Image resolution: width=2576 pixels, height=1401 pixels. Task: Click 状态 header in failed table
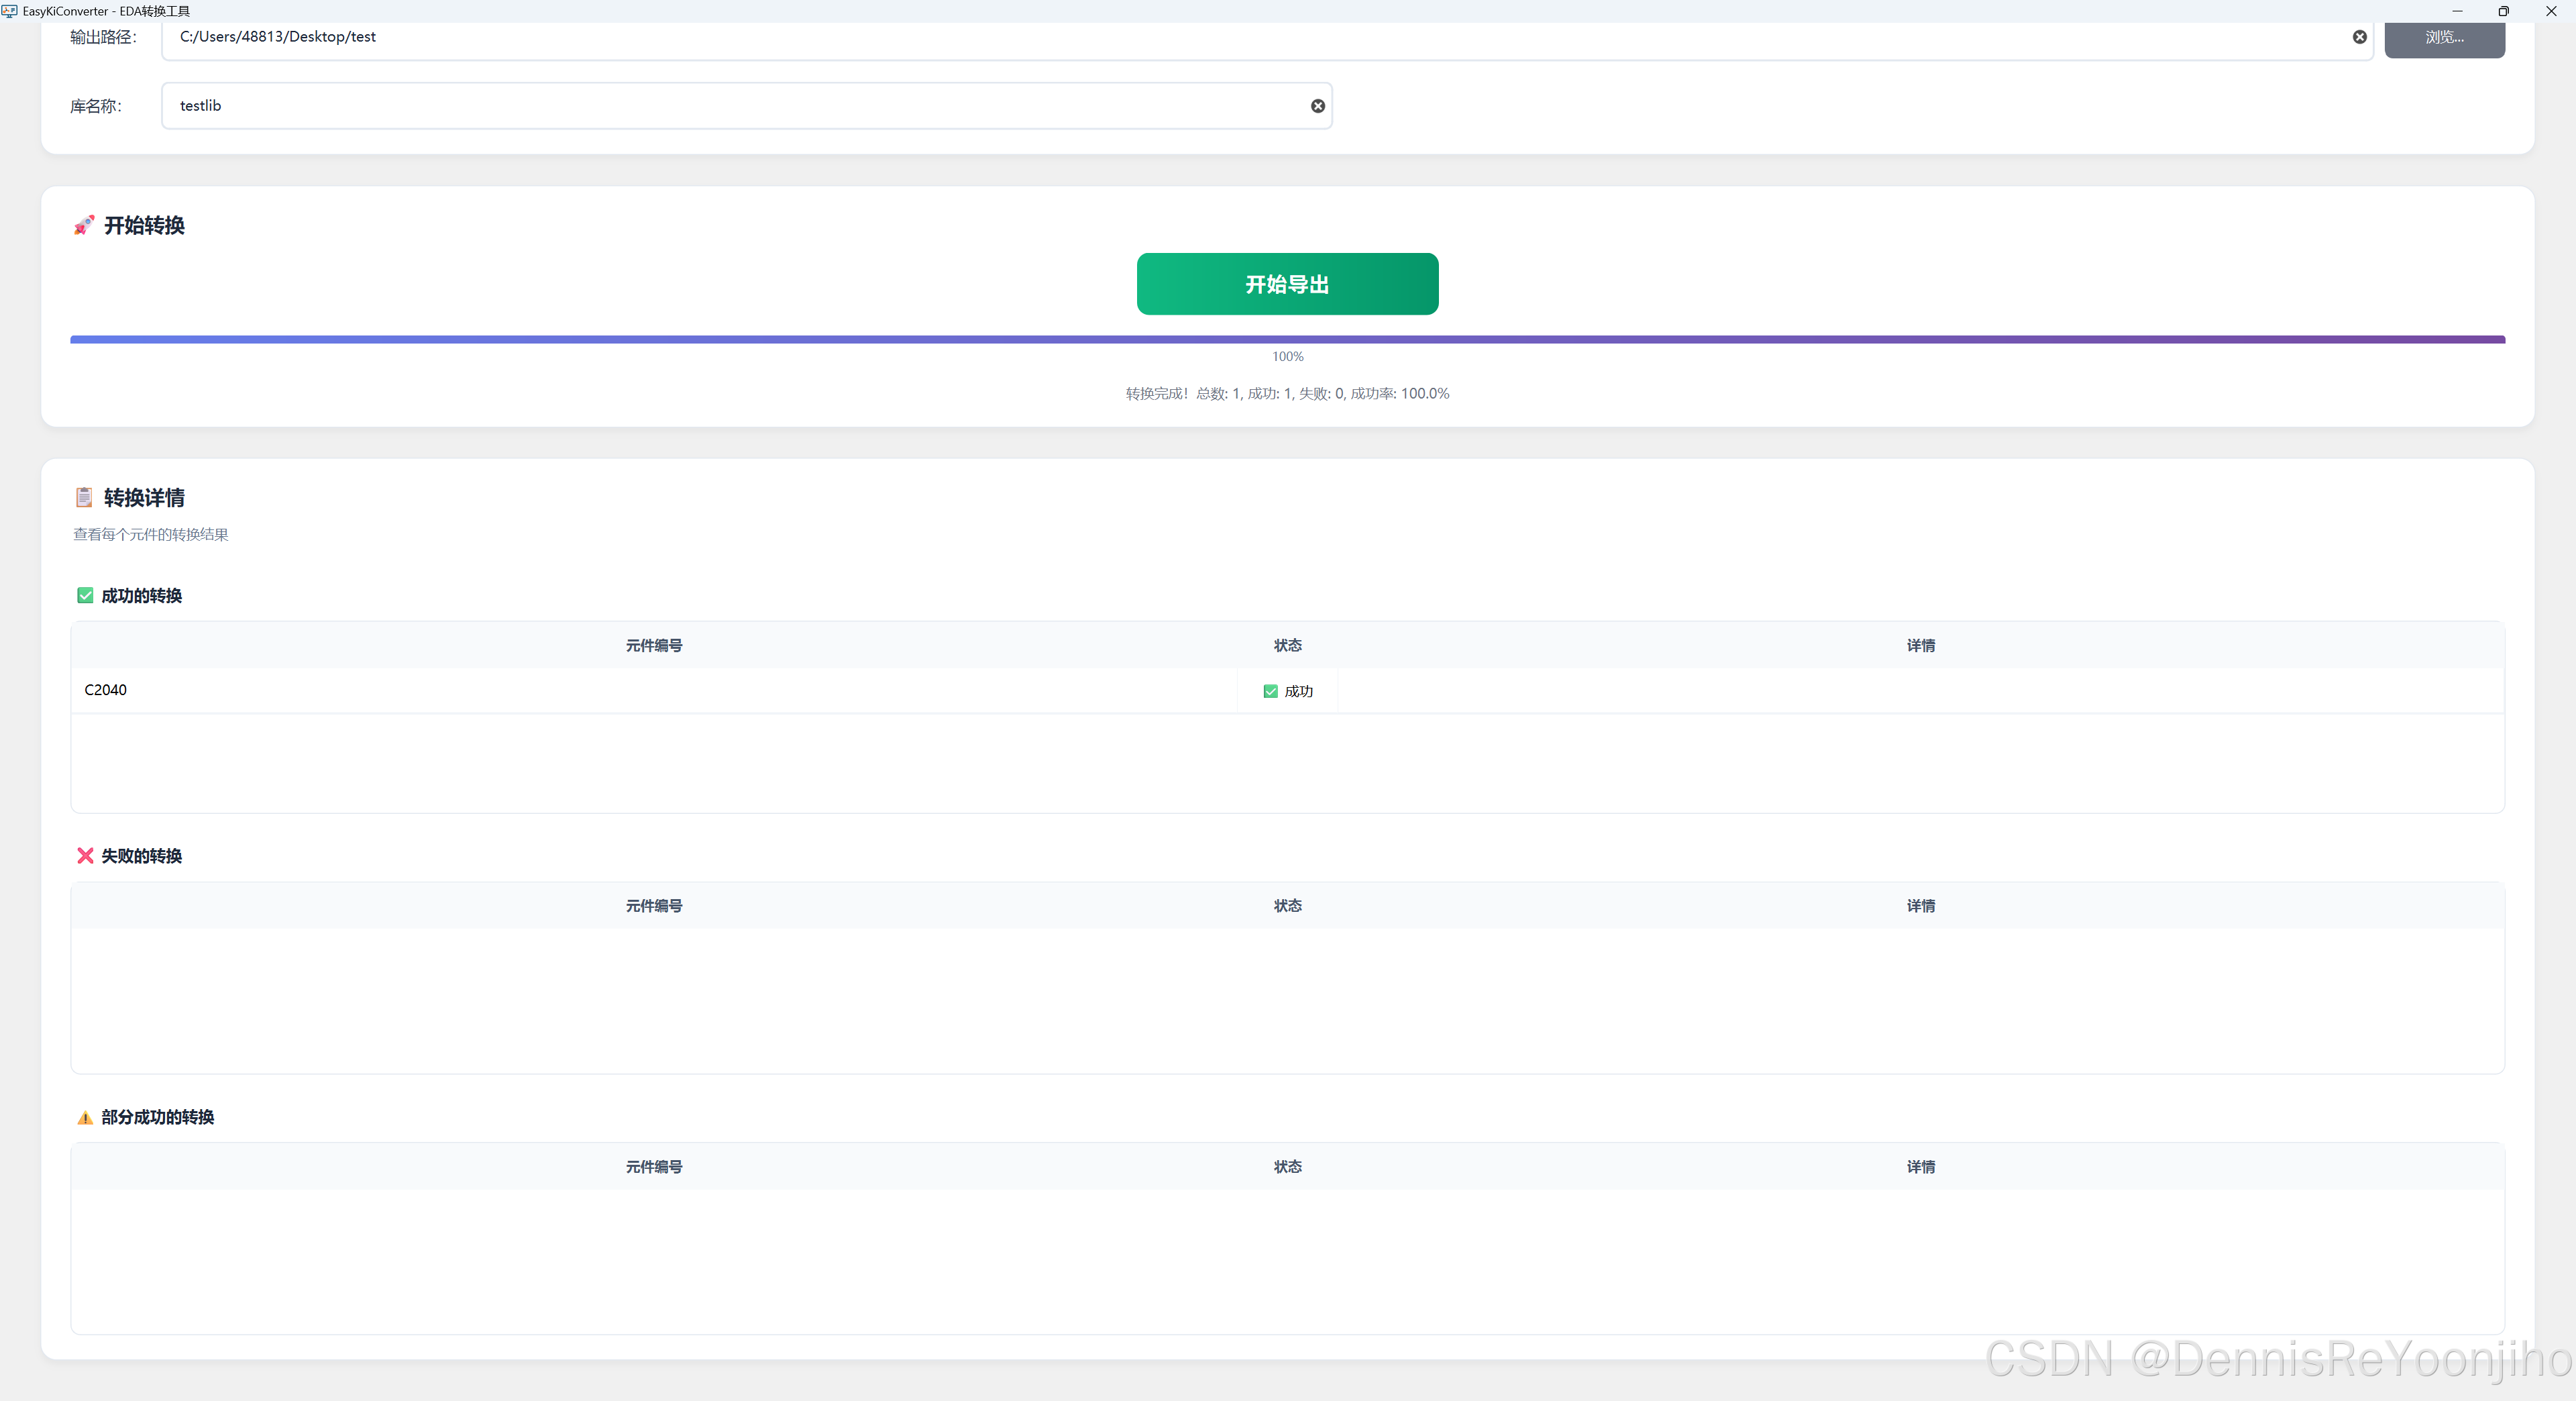[1287, 906]
